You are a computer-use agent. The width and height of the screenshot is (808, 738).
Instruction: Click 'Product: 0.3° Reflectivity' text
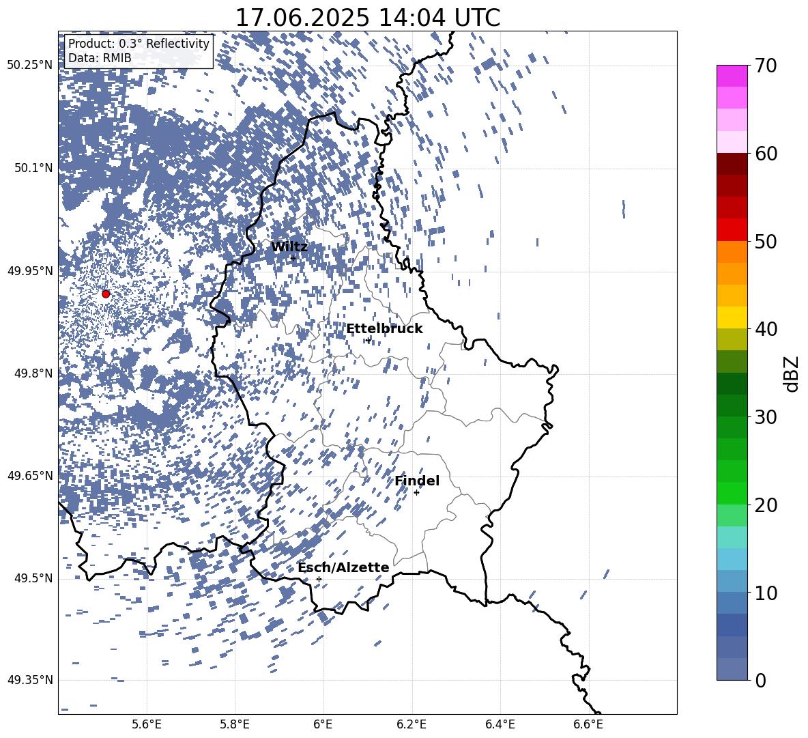pyautogui.click(x=139, y=44)
